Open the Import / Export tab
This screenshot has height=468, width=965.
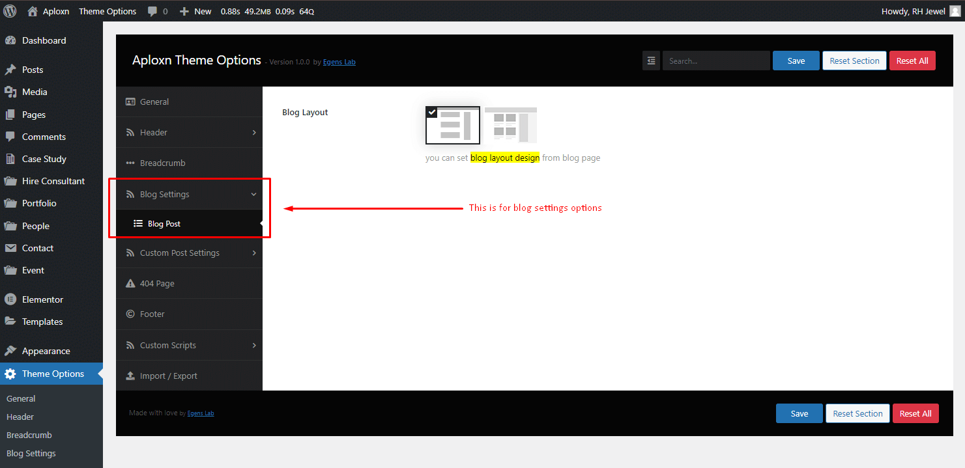tap(189, 376)
